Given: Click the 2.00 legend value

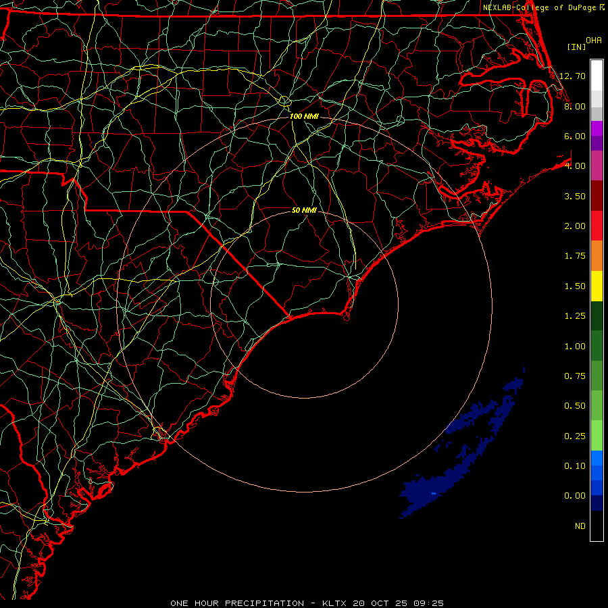Looking at the screenshot, I should pos(575,226).
